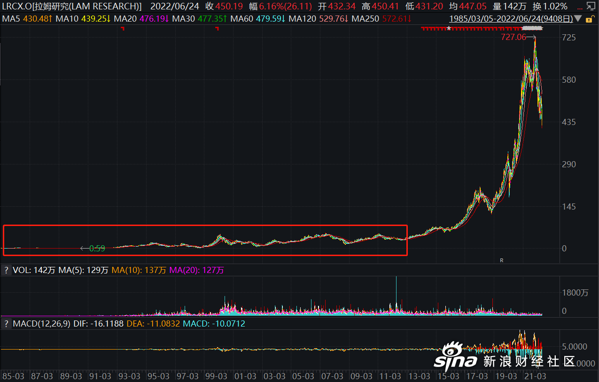Click the 2022/06/24 date in the header
The image size is (599, 382).
pos(174,7)
